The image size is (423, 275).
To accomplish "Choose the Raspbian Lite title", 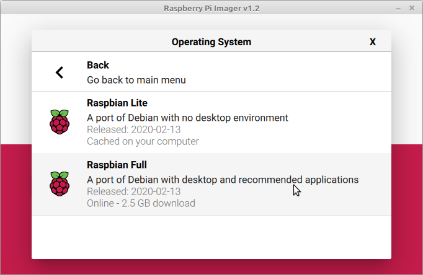I will tap(117, 103).
